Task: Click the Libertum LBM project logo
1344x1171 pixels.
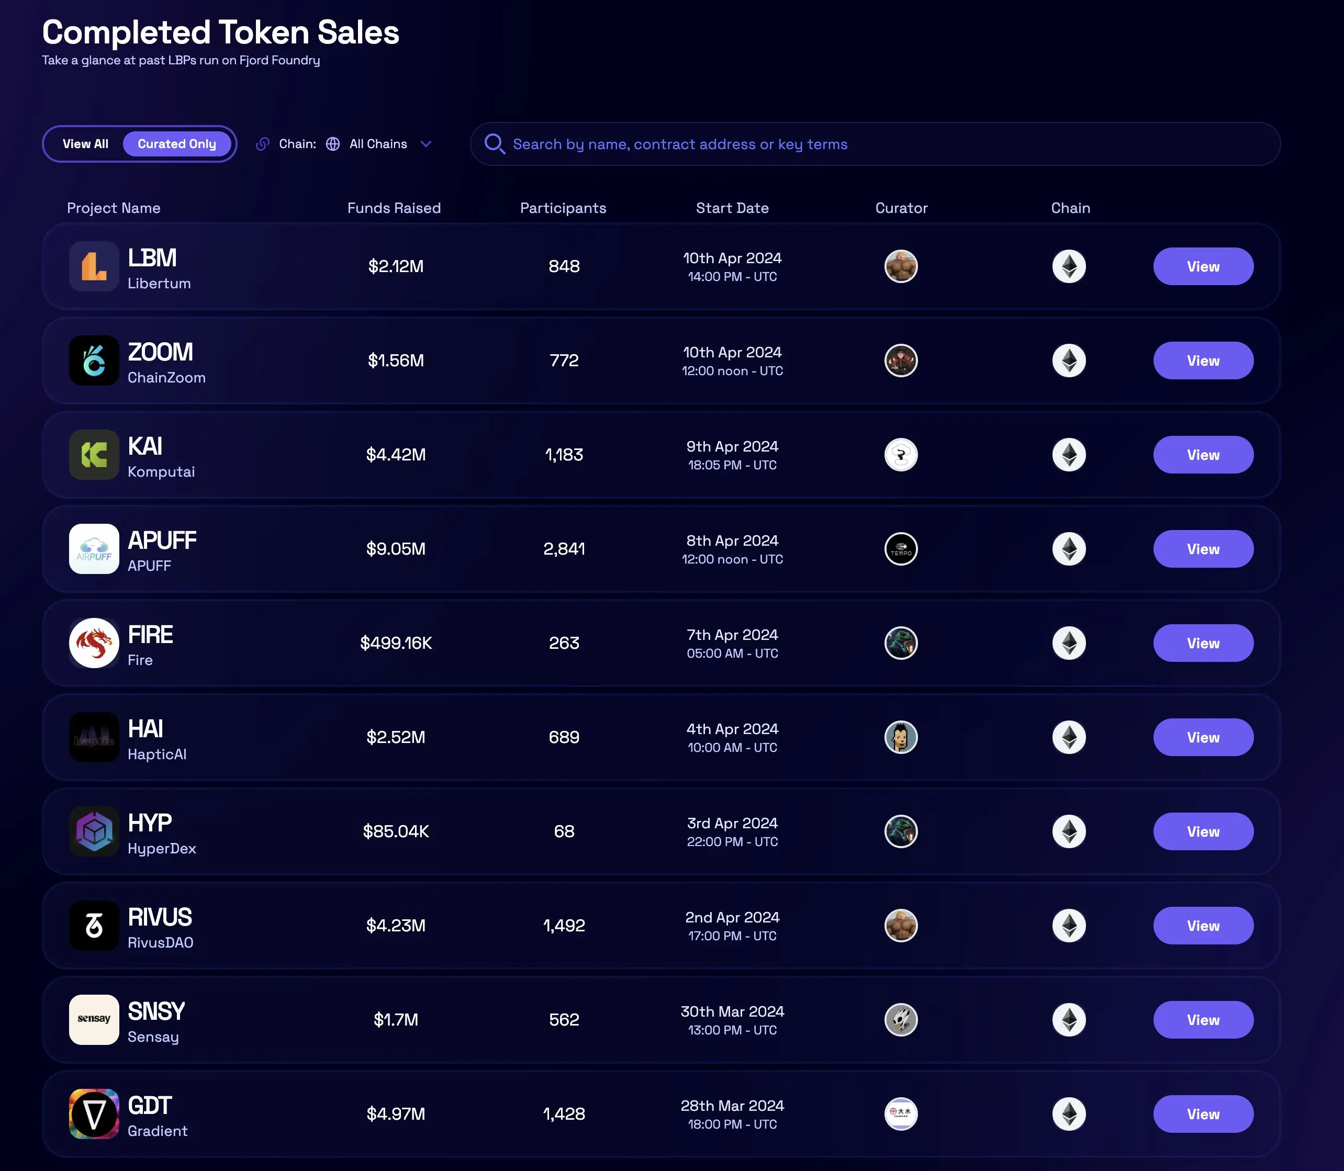Action: (x=94, y=267)
